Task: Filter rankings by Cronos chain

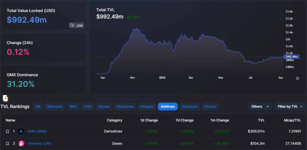Action: click(210, 106)
